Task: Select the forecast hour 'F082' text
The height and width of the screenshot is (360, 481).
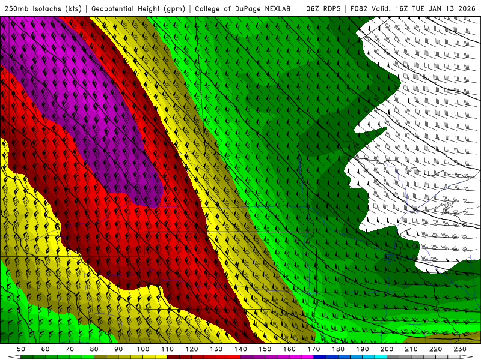Action: (358, 9)
